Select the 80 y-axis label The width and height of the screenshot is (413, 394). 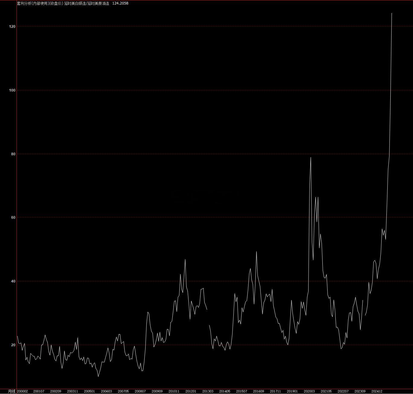click(13, 154)
